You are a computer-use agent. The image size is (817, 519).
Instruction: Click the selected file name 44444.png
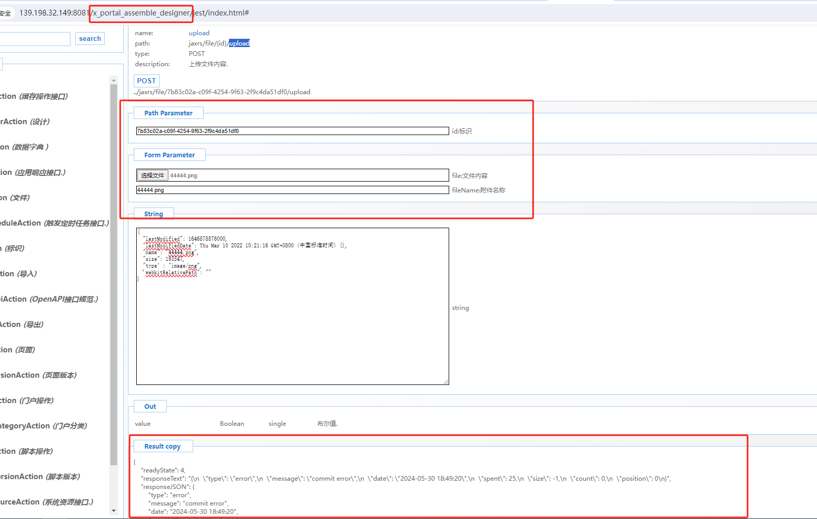(x=184, y=175)
